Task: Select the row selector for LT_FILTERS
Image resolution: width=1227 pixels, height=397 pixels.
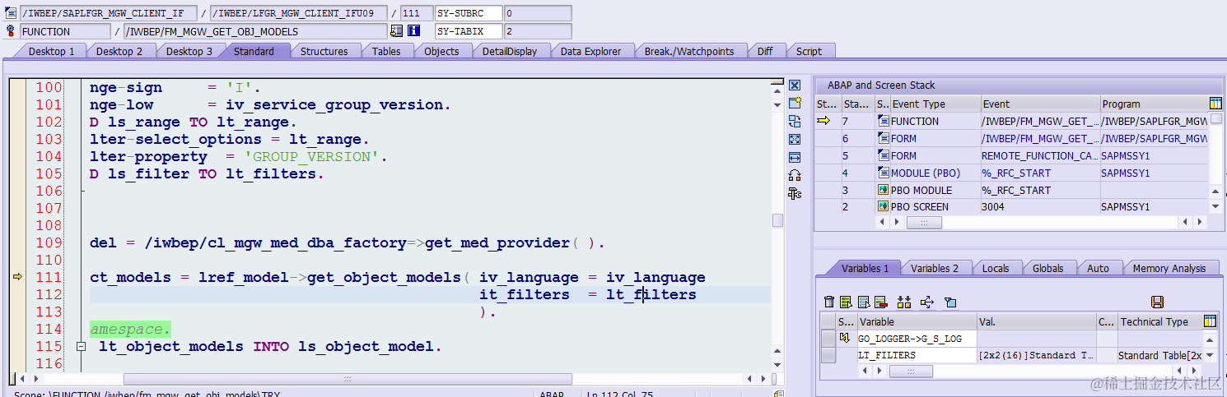Action: point(828,355)
